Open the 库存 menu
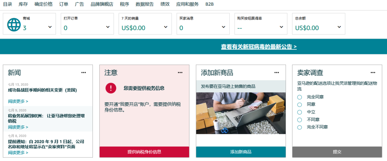Screen dimensions: 387x161 click(x=23, y=4)
